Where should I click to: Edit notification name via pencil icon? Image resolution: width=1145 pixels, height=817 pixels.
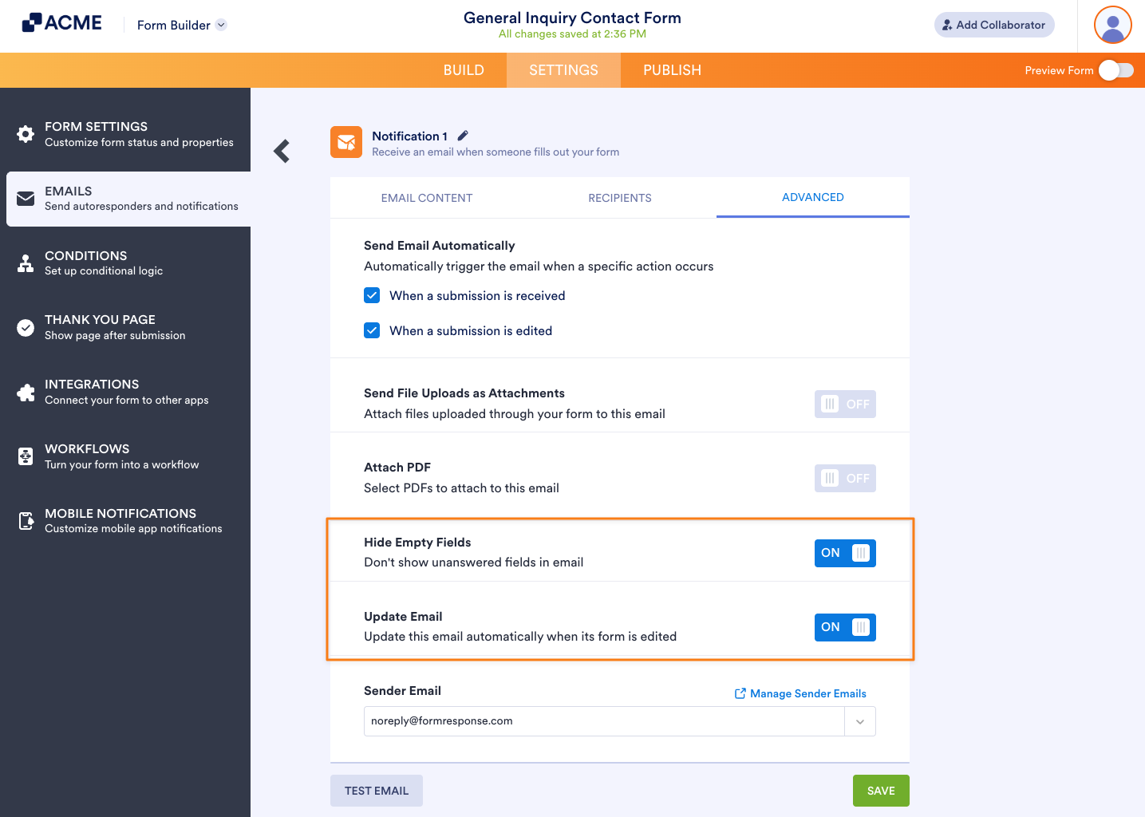[x=462, y=135]
